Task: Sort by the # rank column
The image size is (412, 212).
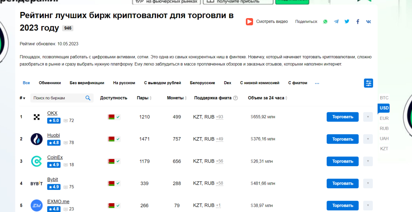Action: click(x=23, y=98)
